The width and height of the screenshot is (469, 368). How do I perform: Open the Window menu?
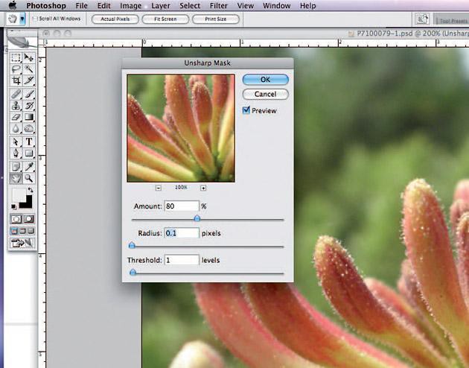coord(277,6)
